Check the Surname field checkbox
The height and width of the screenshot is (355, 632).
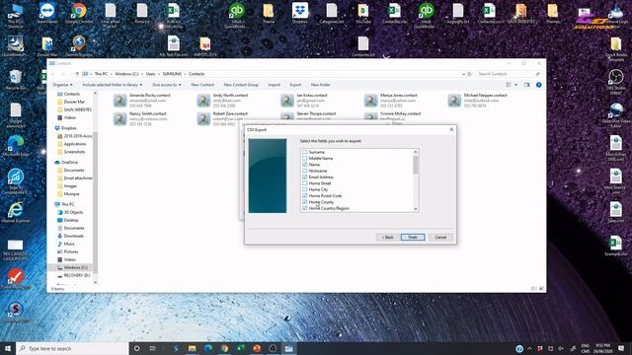tap(305, 152)
